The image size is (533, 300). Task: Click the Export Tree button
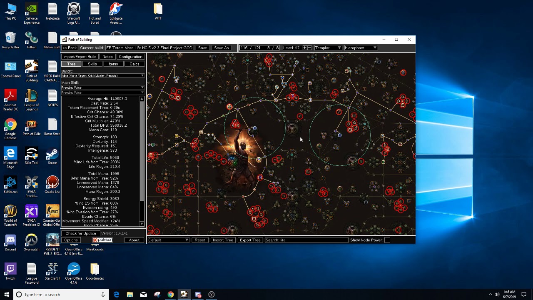pyautogui.click(x=250, y=240)
